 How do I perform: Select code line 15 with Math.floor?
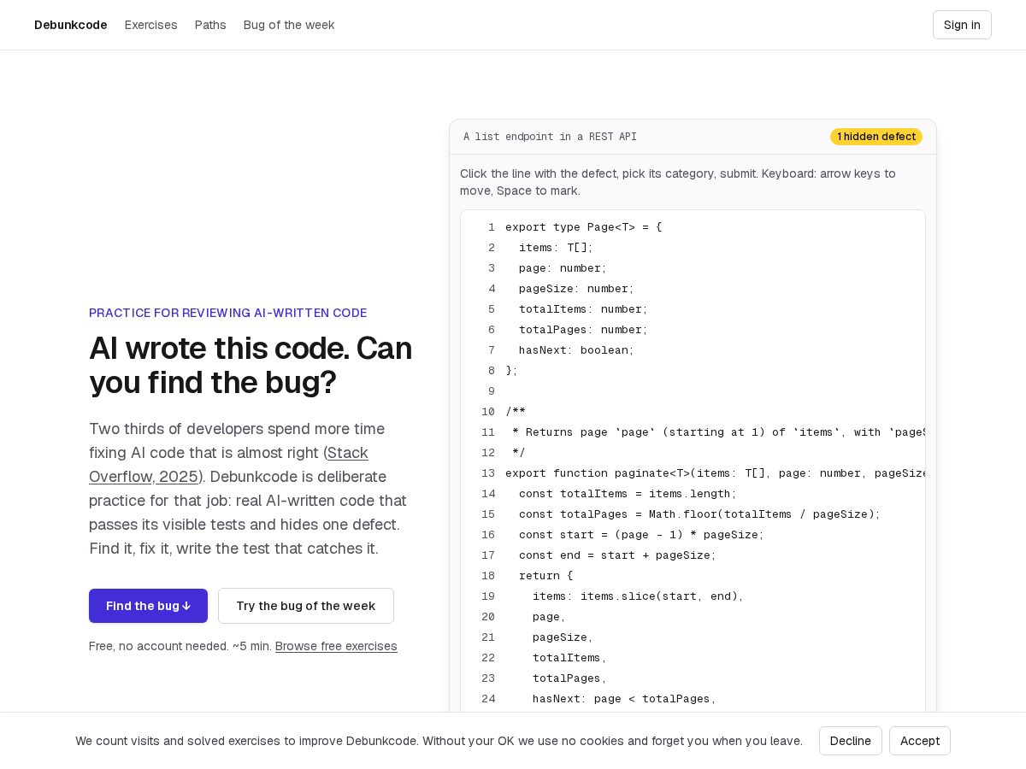click(x=693, y=514)
